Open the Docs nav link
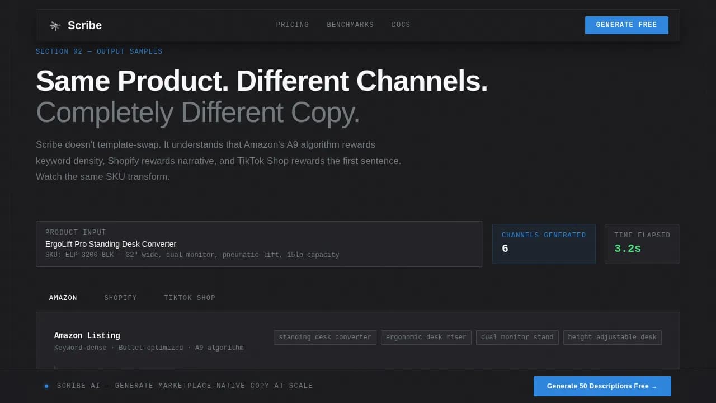 pos(401,25)
